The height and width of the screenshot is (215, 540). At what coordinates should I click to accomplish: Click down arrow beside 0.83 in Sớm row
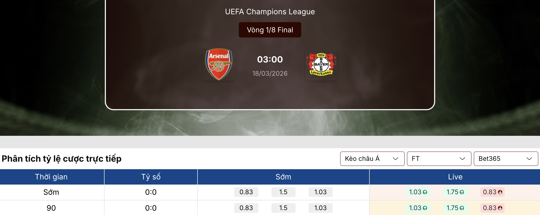[x=500, y=192]
